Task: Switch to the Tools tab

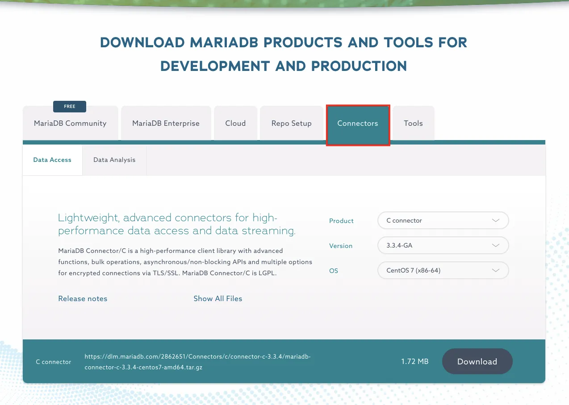Action: [413, 123]
